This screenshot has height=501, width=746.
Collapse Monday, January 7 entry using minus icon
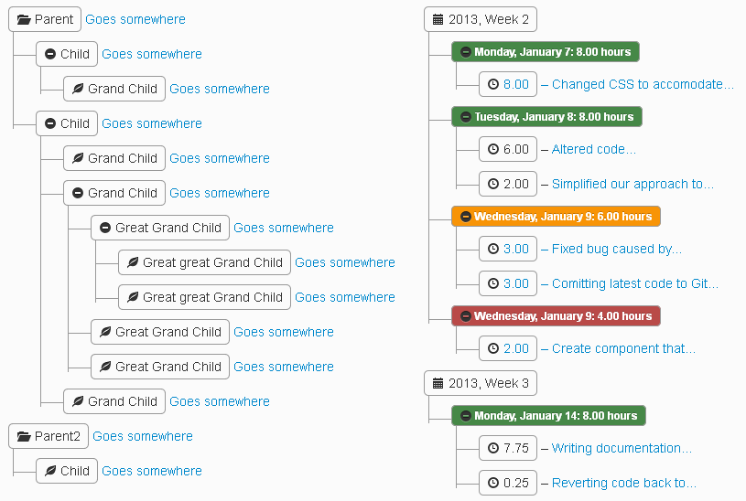(466, 52)
